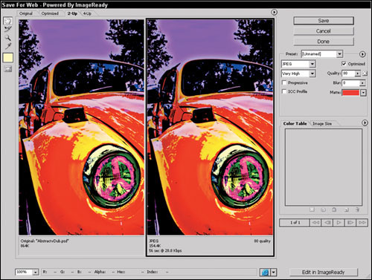Select the Zoom magnifier tool
Image resolution: width=372 pixels, height=280 pixels.
[8, 38]
